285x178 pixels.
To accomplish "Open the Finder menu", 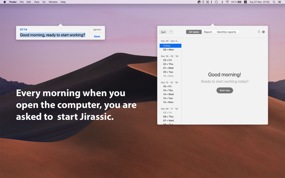I will tap(13, 2).
